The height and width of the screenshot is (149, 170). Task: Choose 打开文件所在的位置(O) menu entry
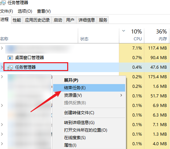[89, 130]
